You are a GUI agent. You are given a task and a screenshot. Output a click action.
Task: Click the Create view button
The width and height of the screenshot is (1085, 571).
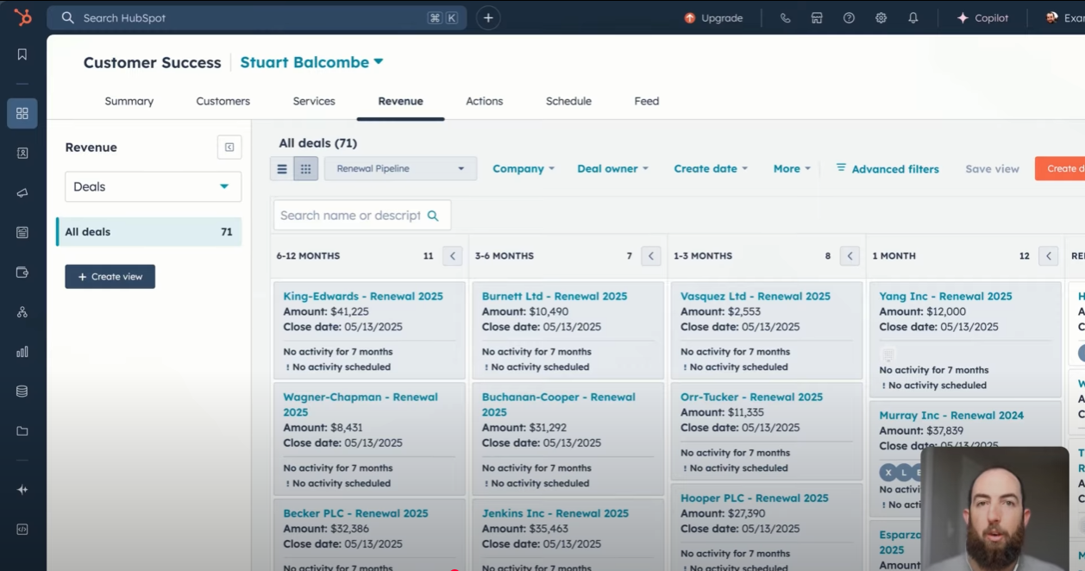(x=110, y=277)
